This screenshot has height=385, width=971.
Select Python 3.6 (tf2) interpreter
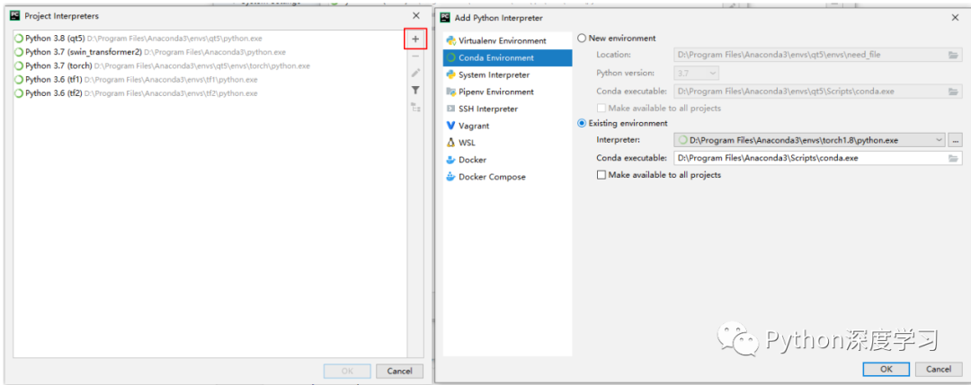[209, 93]
